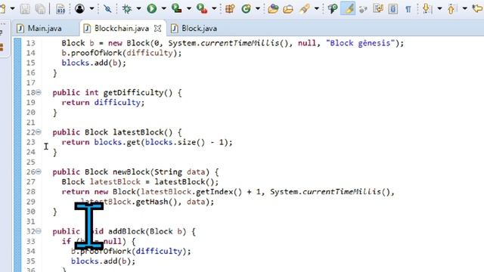
Task: Click the binary 010 file toolbar icon
Action: (x=60, y=8)
